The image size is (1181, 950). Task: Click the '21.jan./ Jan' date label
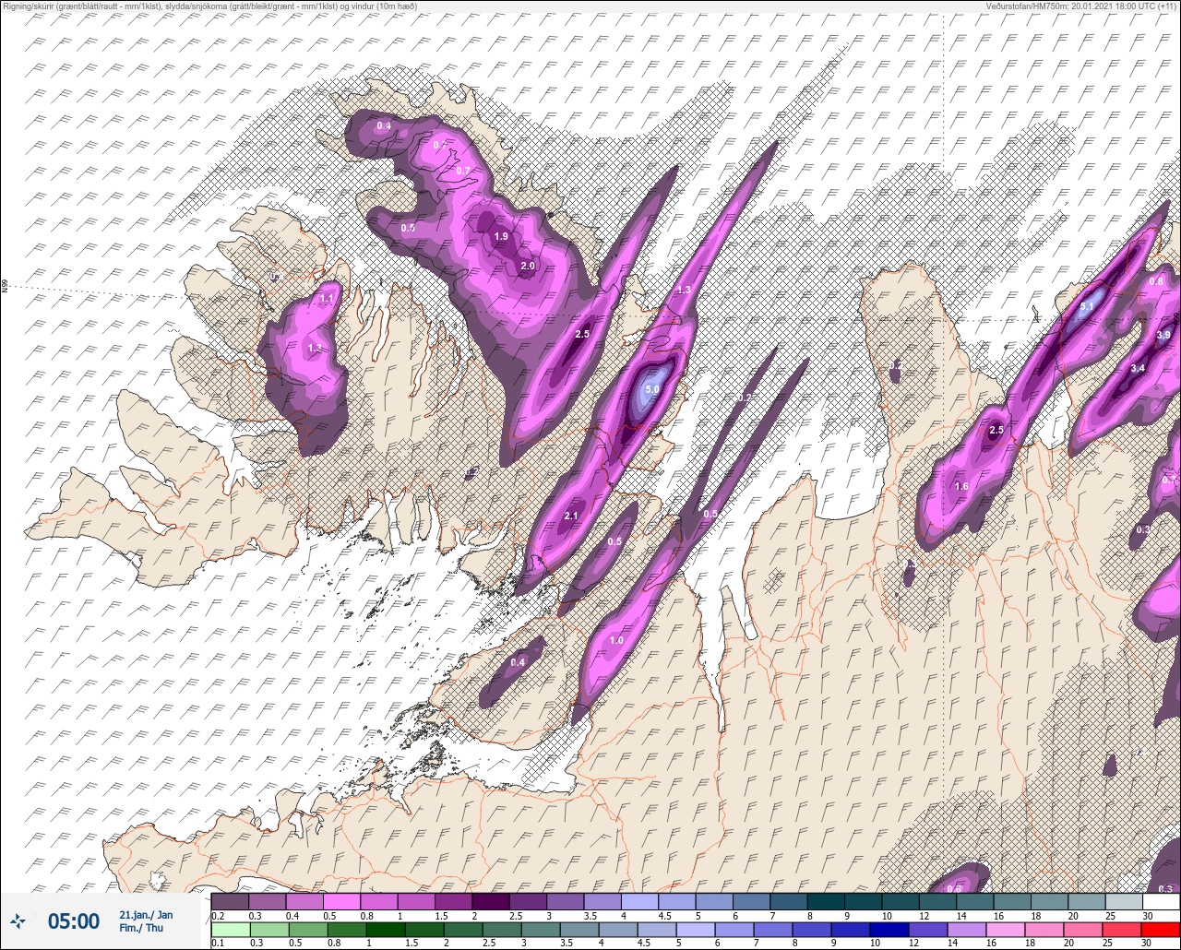pos(146,915)
